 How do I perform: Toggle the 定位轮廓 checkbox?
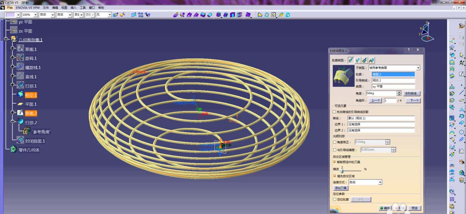(x=335, y=200)
